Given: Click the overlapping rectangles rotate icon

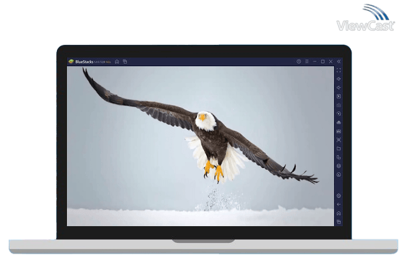Looking at the screenshot, I should [339, 157].
